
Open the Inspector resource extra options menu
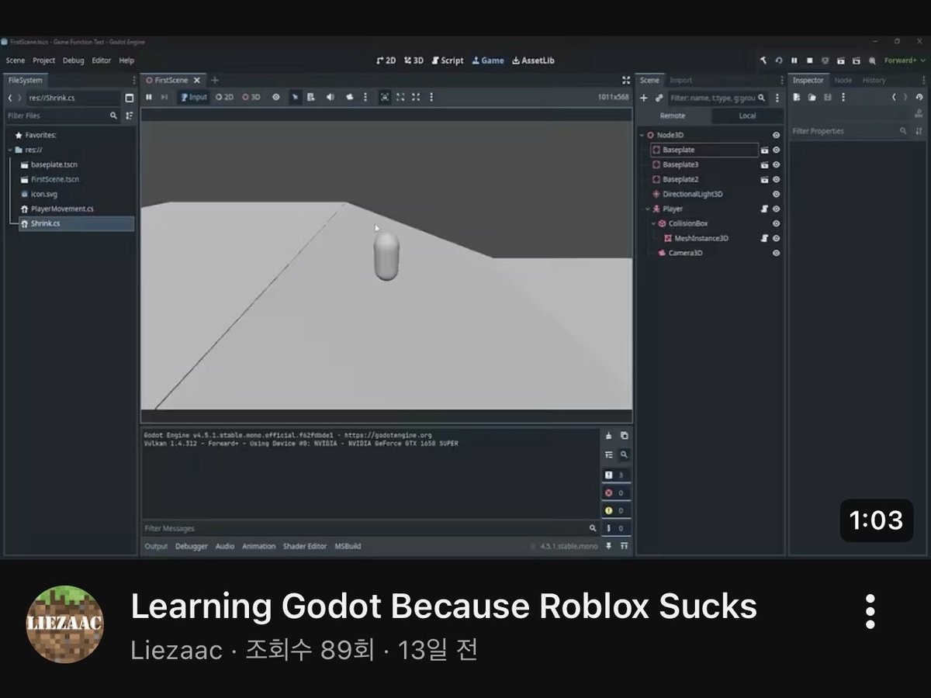click(843, 98)
